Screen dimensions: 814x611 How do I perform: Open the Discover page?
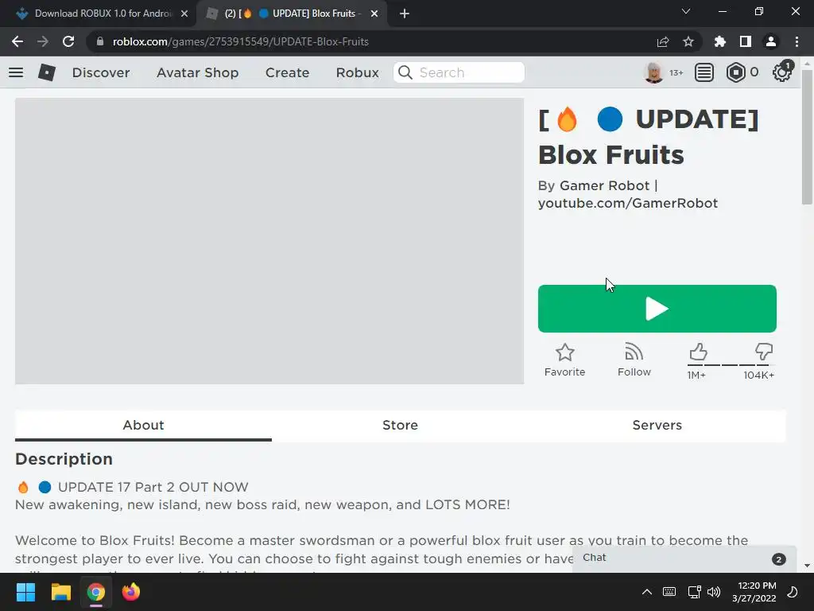(x=101, y=72)
